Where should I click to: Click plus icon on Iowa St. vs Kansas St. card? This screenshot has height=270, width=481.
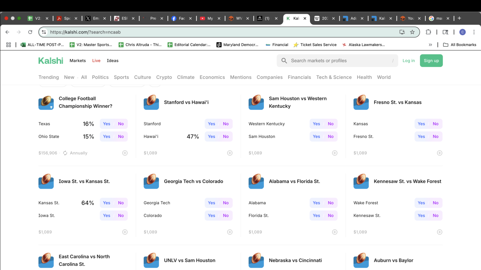(125, 232)
